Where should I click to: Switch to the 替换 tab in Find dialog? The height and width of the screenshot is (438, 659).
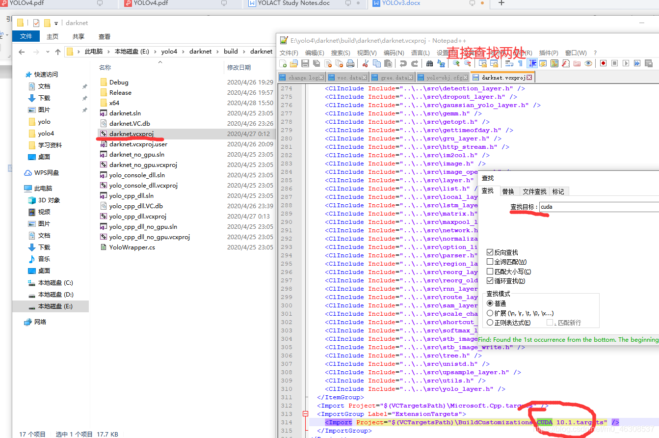click(x=508, y=191)
